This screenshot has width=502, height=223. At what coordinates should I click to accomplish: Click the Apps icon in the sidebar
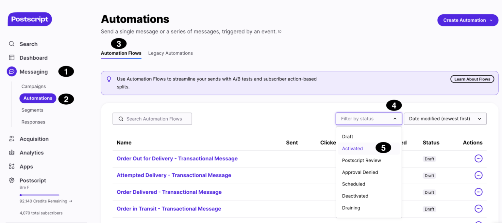tap(11, 166)
